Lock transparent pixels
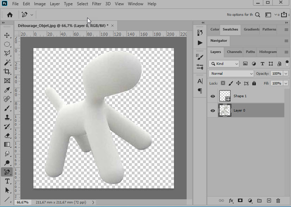Screen dimensions: 291x207 [223, 83]
